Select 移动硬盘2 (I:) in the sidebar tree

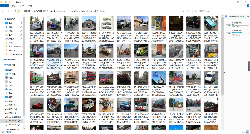click(13, 125)
